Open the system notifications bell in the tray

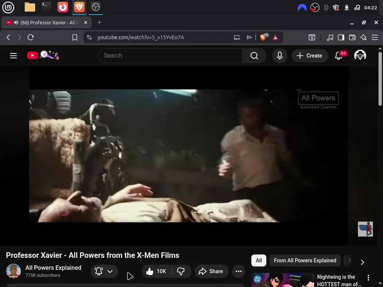pos(347,8)
